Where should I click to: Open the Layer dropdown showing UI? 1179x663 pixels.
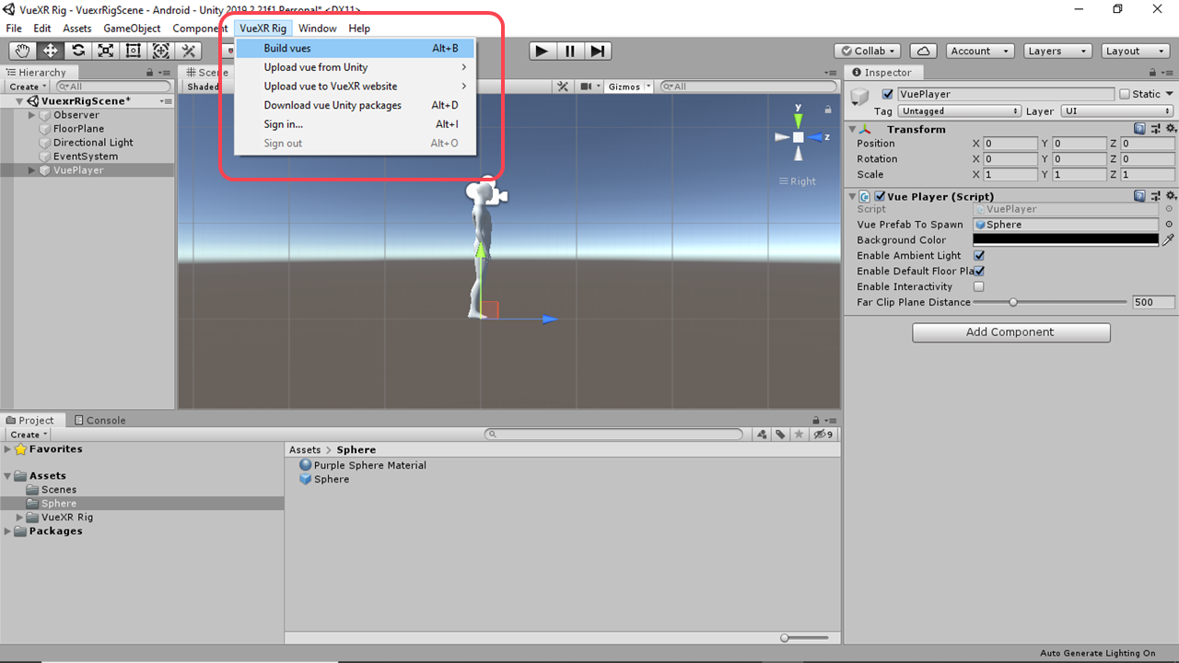coord(1117,111)
